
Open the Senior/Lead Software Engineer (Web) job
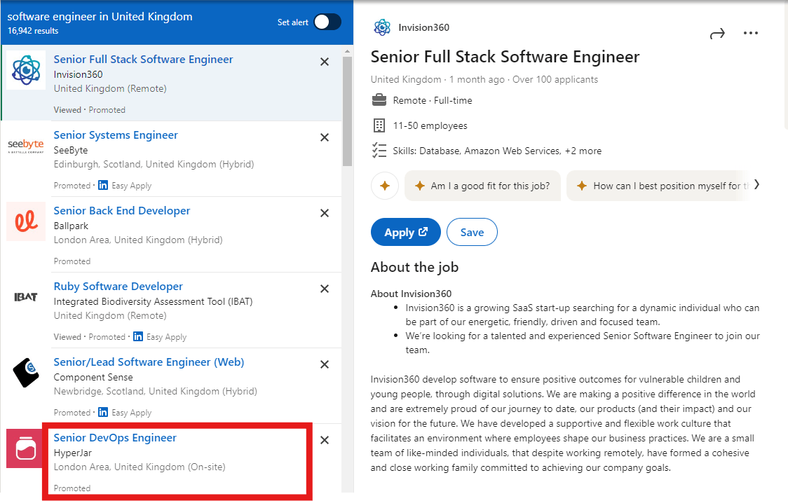(x=149, y=362)
